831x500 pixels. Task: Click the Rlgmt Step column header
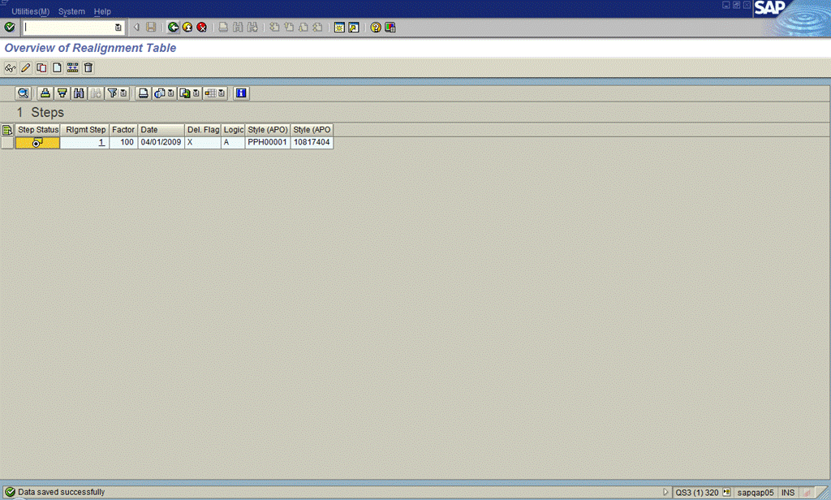tap(84, 130)
